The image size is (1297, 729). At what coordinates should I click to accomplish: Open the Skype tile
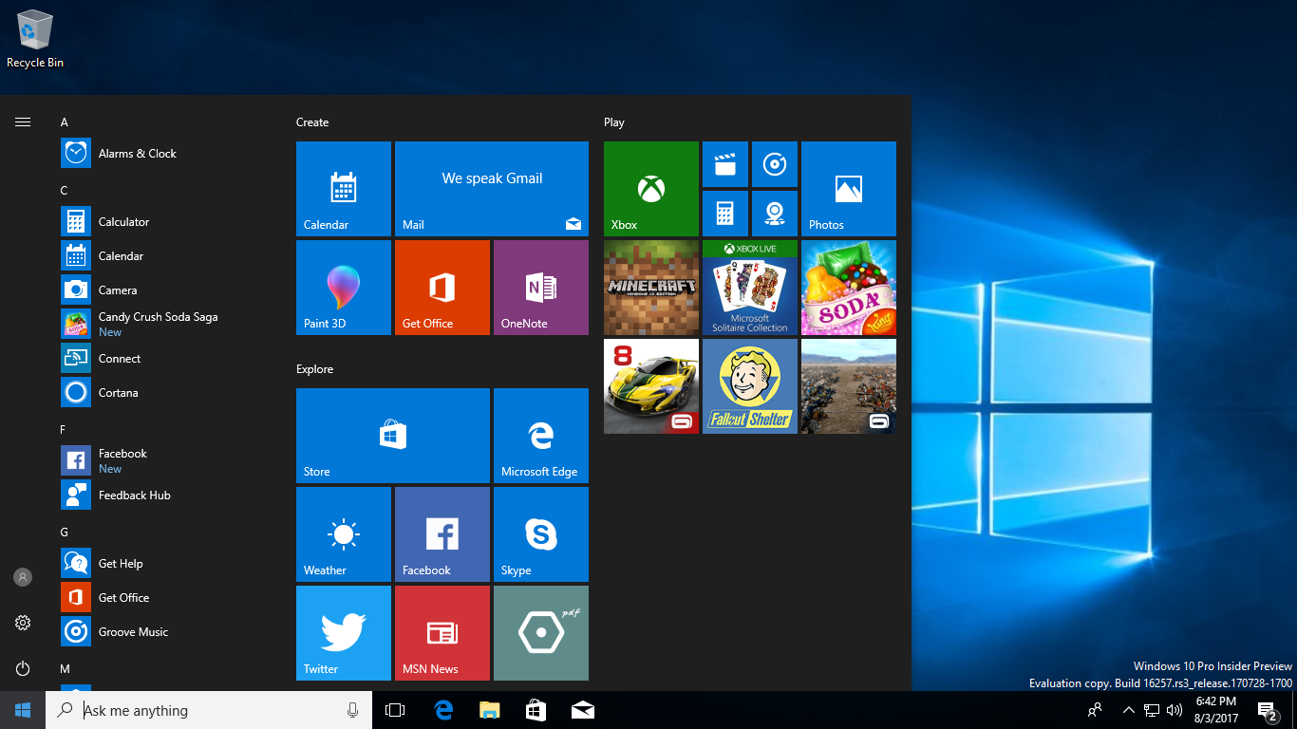tap(541, 534)
